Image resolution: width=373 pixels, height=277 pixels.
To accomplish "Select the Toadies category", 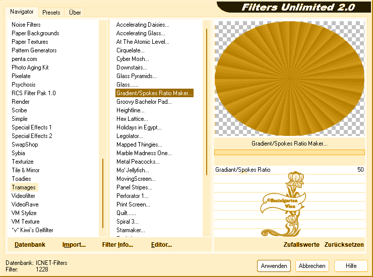I will tap(21, 179).
